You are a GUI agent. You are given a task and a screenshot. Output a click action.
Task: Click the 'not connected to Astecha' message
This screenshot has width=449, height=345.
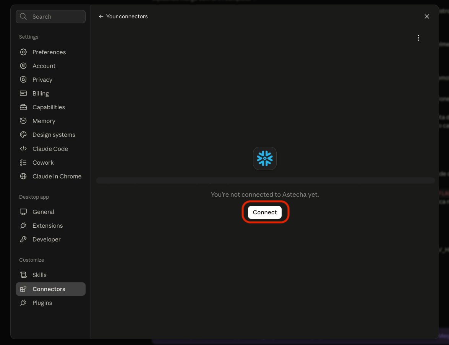264,194
